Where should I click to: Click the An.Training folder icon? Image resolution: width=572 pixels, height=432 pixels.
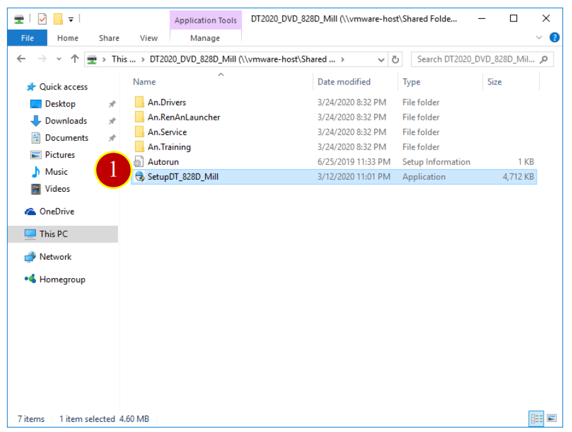coord(139,147)
